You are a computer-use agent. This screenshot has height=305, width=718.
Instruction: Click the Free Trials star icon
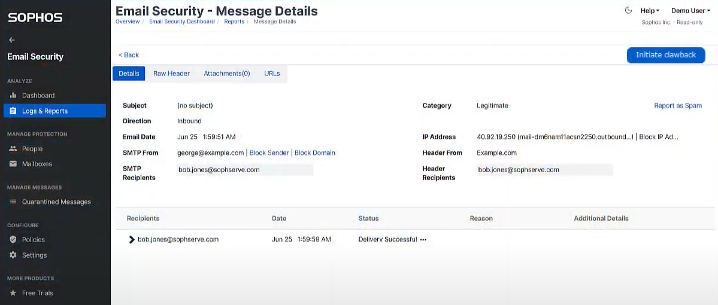pyautogui.click(x=13, y=293)
